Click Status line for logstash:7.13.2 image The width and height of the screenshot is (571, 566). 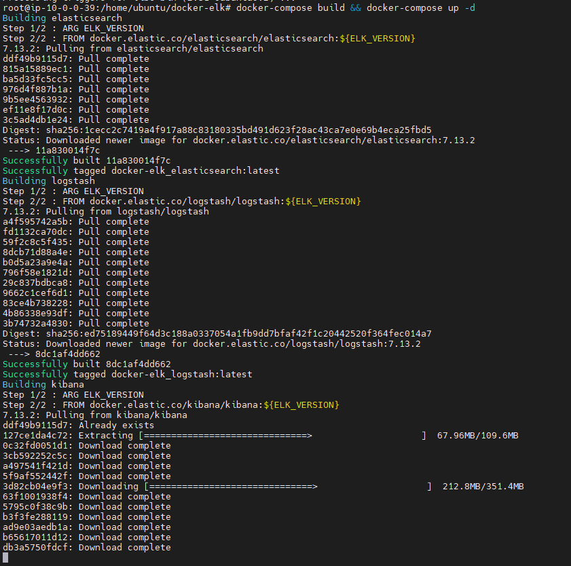click(x=212, y=344)
